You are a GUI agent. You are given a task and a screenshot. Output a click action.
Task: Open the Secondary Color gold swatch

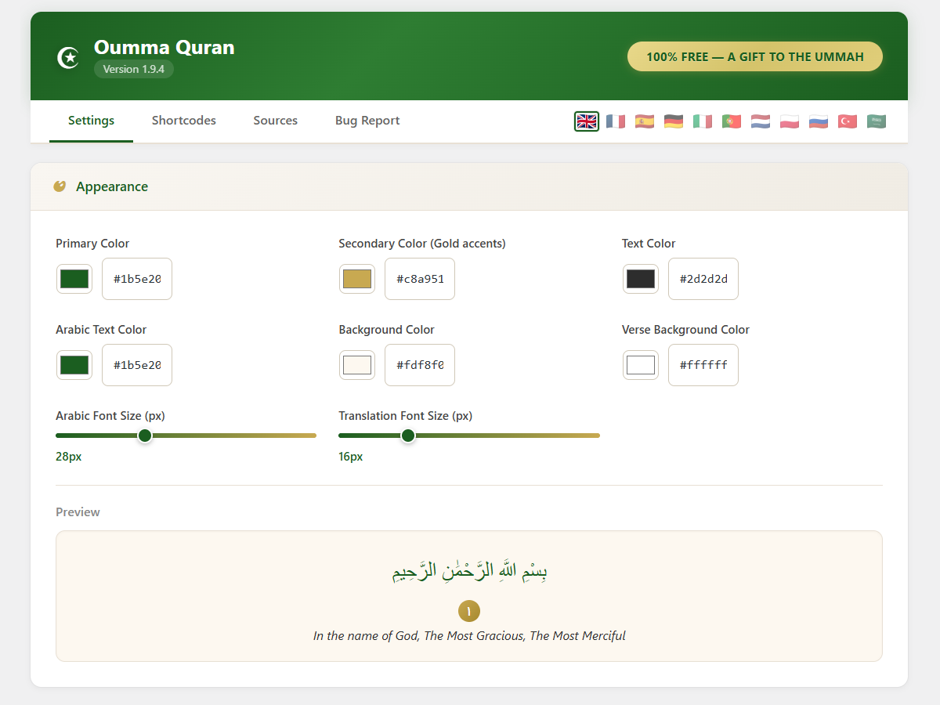point(357,279)
